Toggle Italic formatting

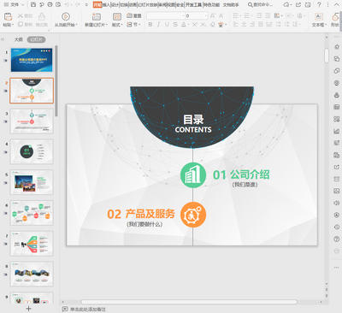click(x=158, y=25)
